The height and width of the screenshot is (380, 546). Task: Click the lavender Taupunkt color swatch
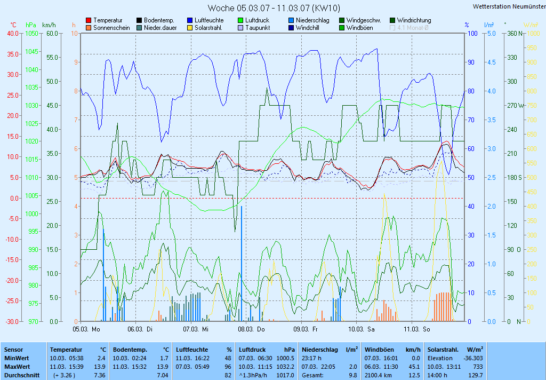point(241,28)
